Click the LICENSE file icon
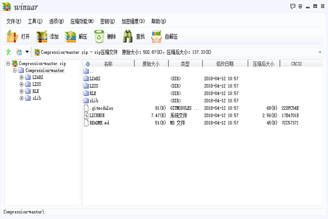The width and height of the screenshot is (328, 219). click(86, 116)
